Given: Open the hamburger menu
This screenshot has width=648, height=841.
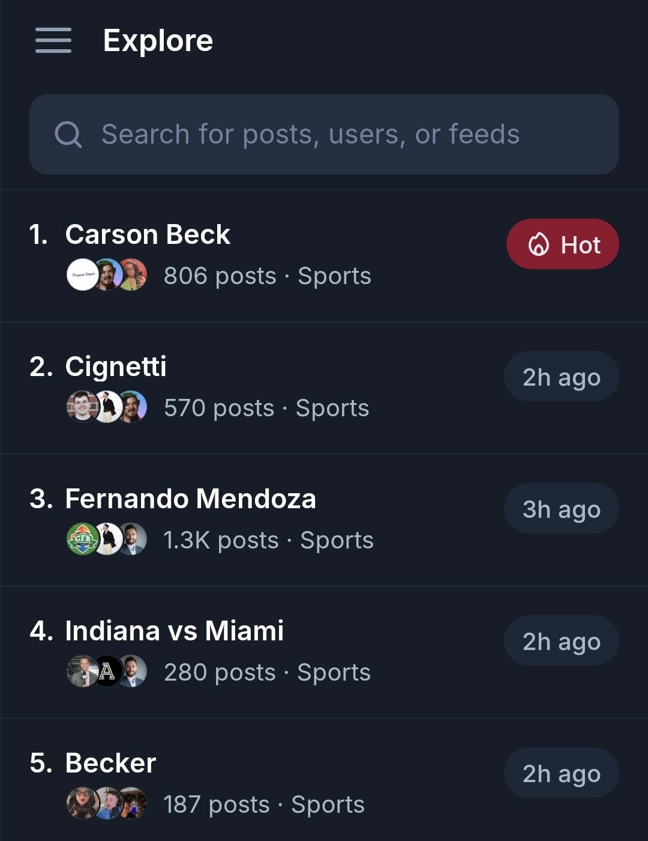Looking at the screenshot, I should 53,40.
